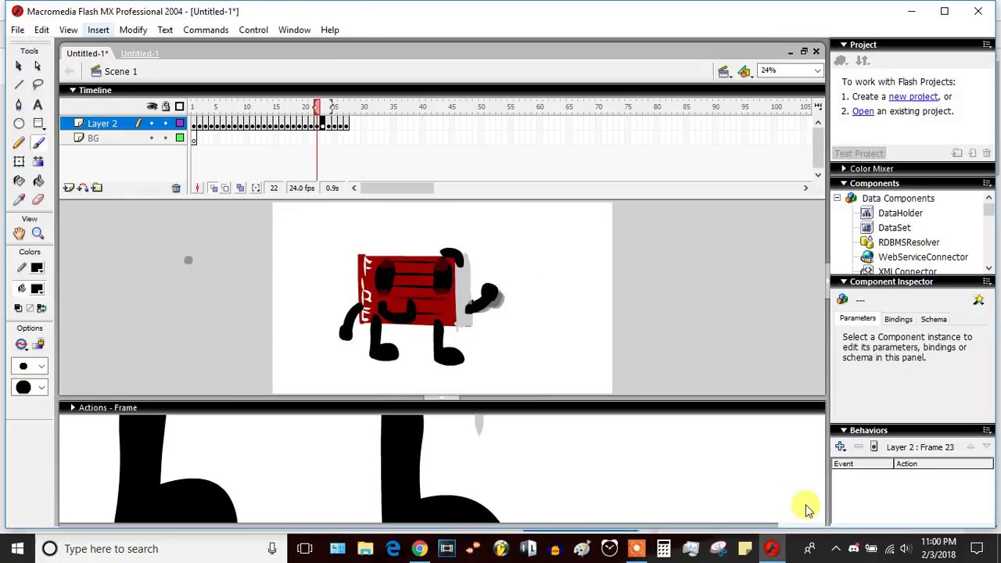This screenshot has height=563, width=1001.
Task: Select the Selection arrow tool
Action: point(19,66)
